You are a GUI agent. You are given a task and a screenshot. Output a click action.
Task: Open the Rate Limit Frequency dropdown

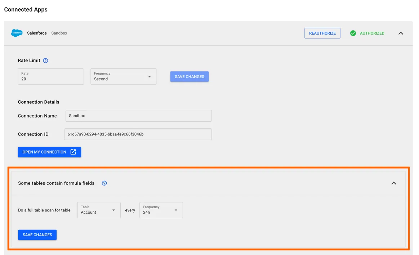point(124,77)
